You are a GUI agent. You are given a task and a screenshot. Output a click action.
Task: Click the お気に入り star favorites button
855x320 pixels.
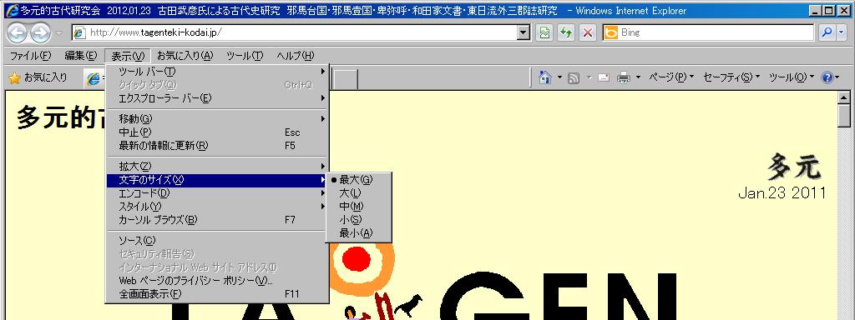pyautogui.click(x=38, y=77)
